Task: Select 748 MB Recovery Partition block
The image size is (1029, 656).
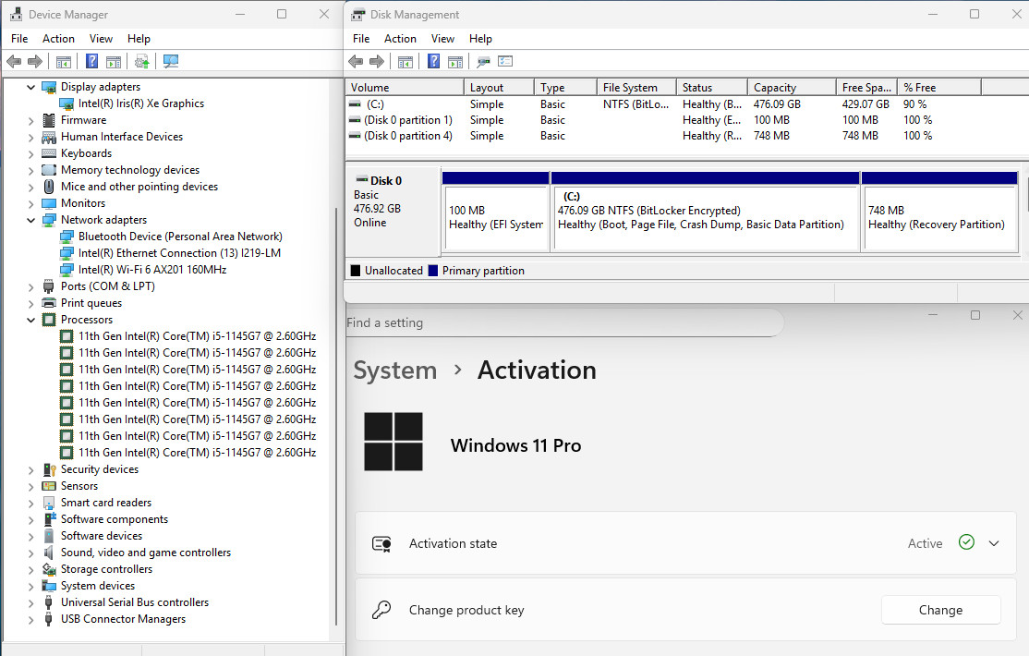Action: [x=939, y=217]
